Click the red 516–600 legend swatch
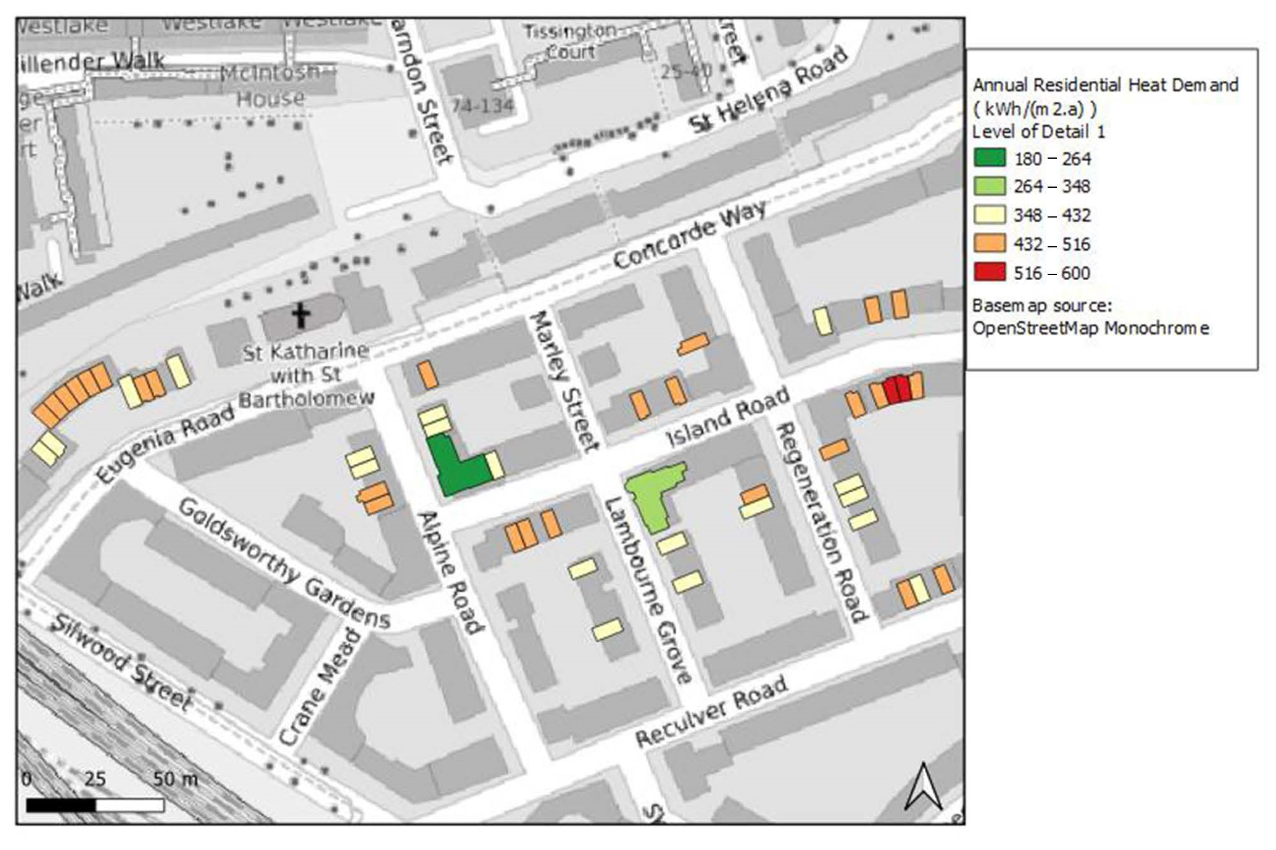The image size is (1276, 850). point(989,272)
